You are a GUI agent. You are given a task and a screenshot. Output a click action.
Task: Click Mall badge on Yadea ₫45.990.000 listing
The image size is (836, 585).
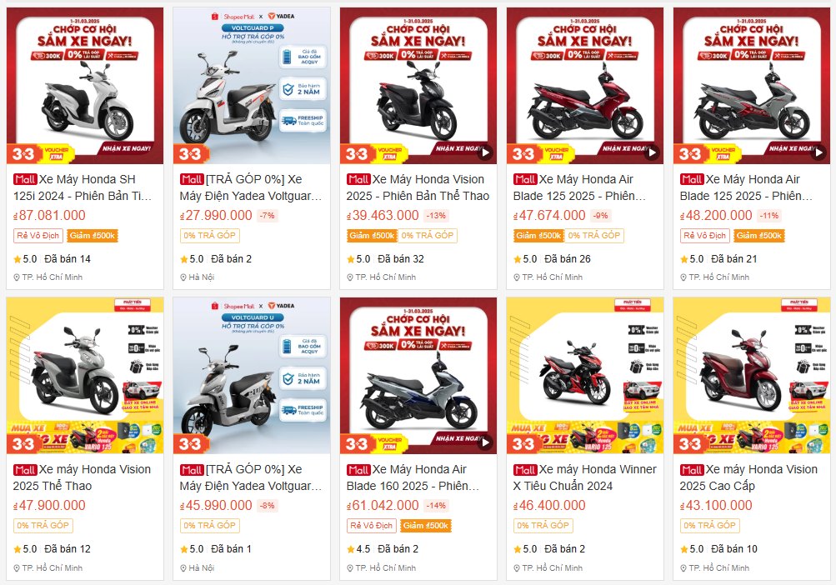pos(192,470)
